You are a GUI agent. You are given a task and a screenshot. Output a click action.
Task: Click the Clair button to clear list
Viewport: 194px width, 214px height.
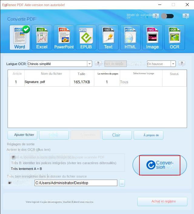(117, 135)
